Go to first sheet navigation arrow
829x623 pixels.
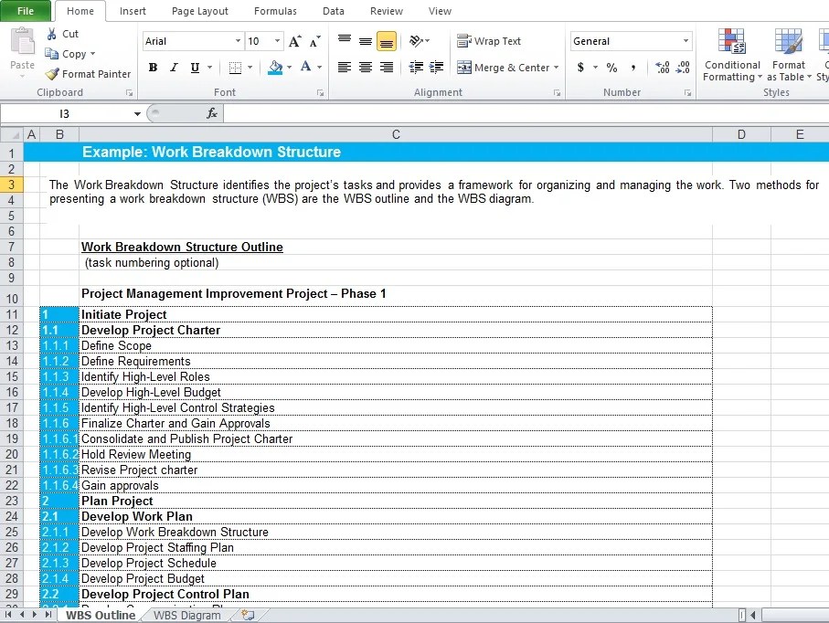(8, 615)
